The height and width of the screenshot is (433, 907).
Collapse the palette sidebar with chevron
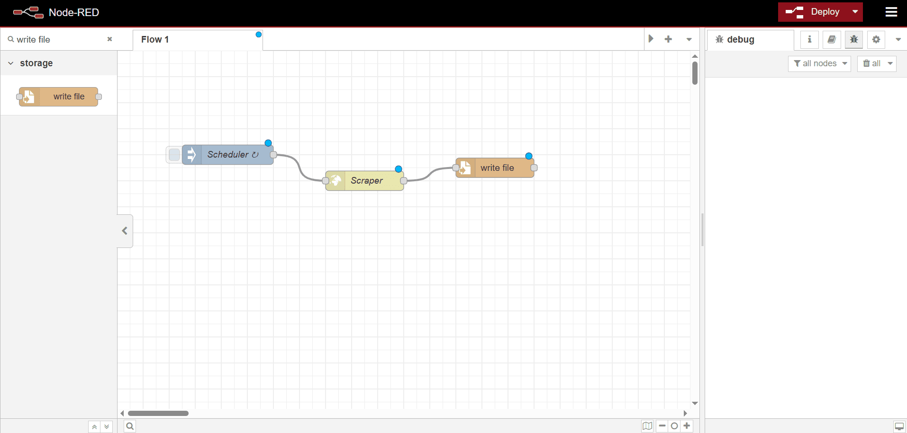point(125,231)
